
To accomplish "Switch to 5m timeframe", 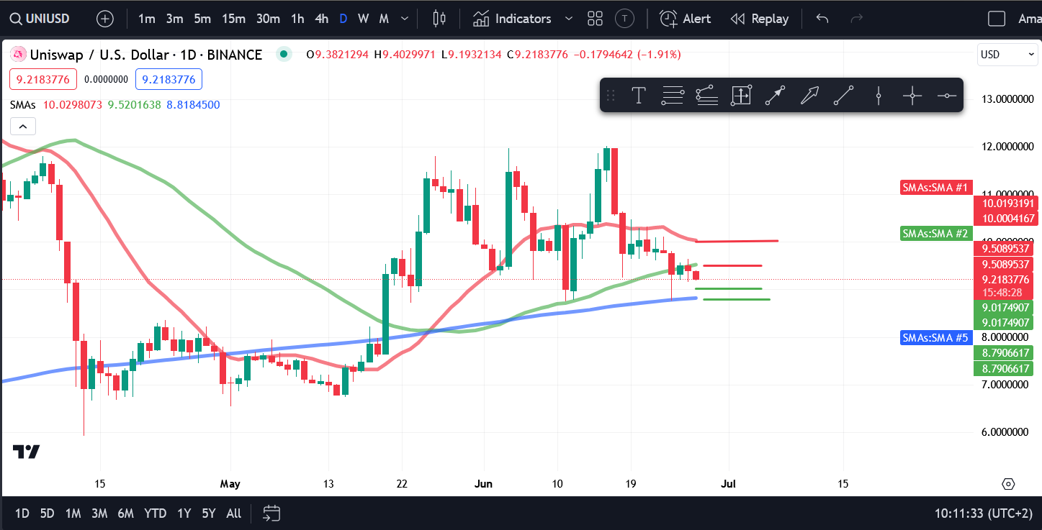I will [202, 19].
